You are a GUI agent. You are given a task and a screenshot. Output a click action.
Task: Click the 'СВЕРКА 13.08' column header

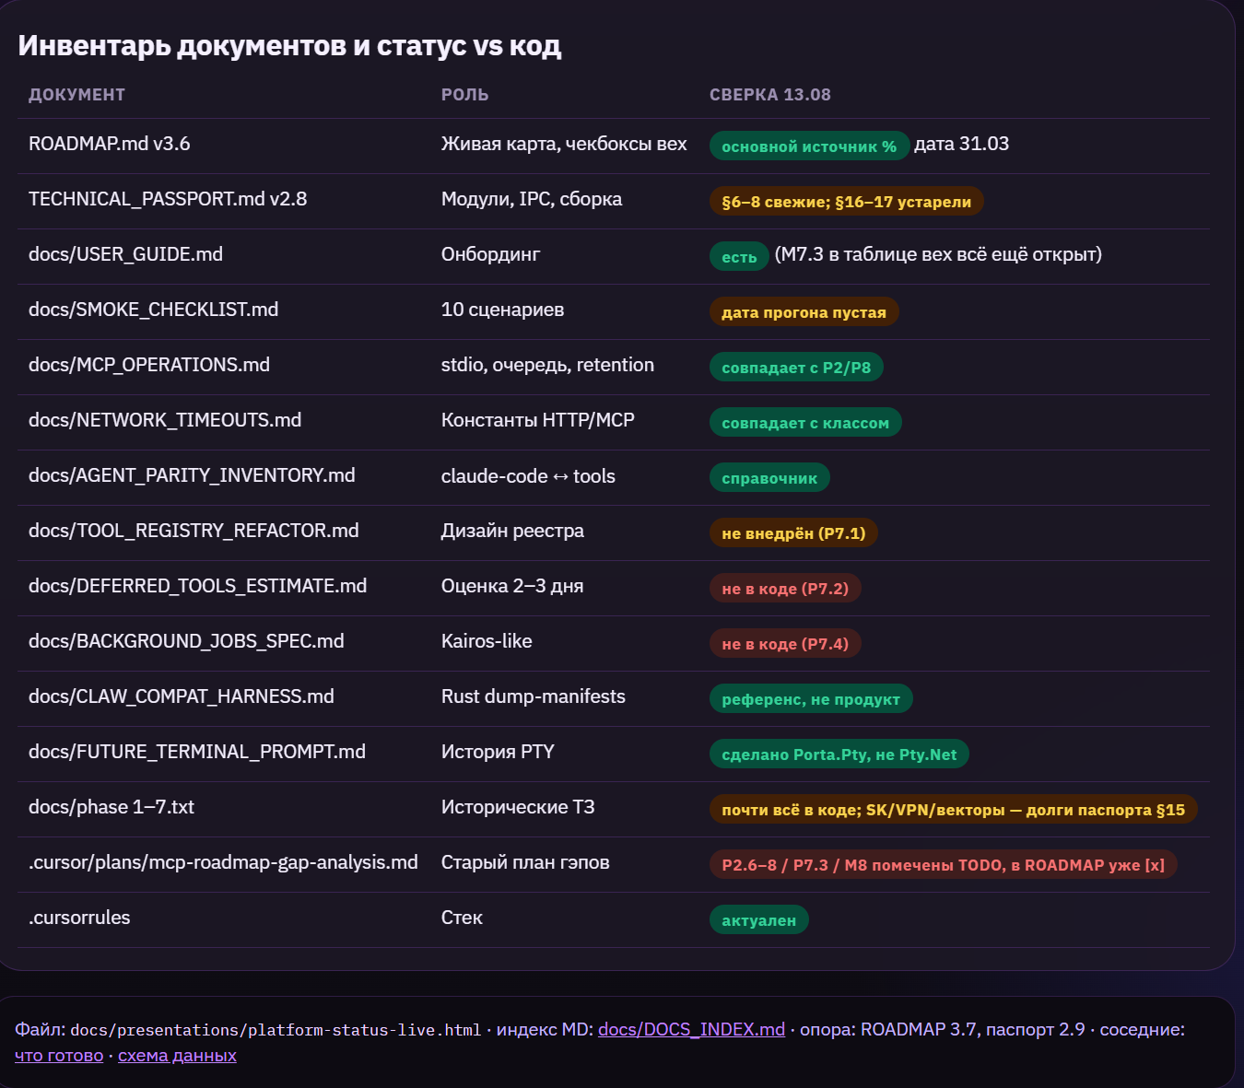pyautogui.click(x=770, y=95)
